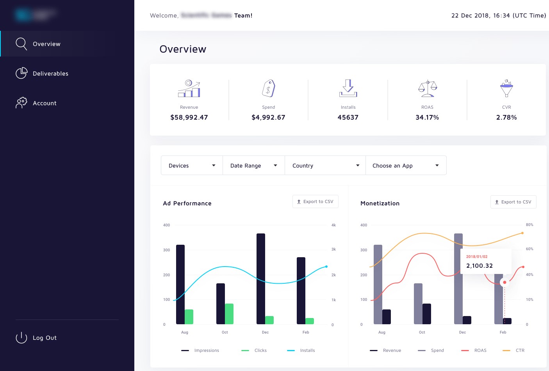Export Ad Performance chart to CSV

[315, 201]
